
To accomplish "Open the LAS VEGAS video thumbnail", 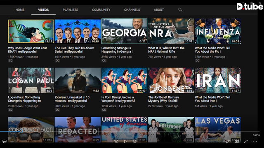I will (x=218, y=130).
